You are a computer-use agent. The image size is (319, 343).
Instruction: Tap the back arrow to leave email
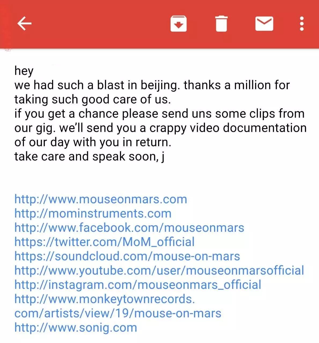click(x=24, y=23)
